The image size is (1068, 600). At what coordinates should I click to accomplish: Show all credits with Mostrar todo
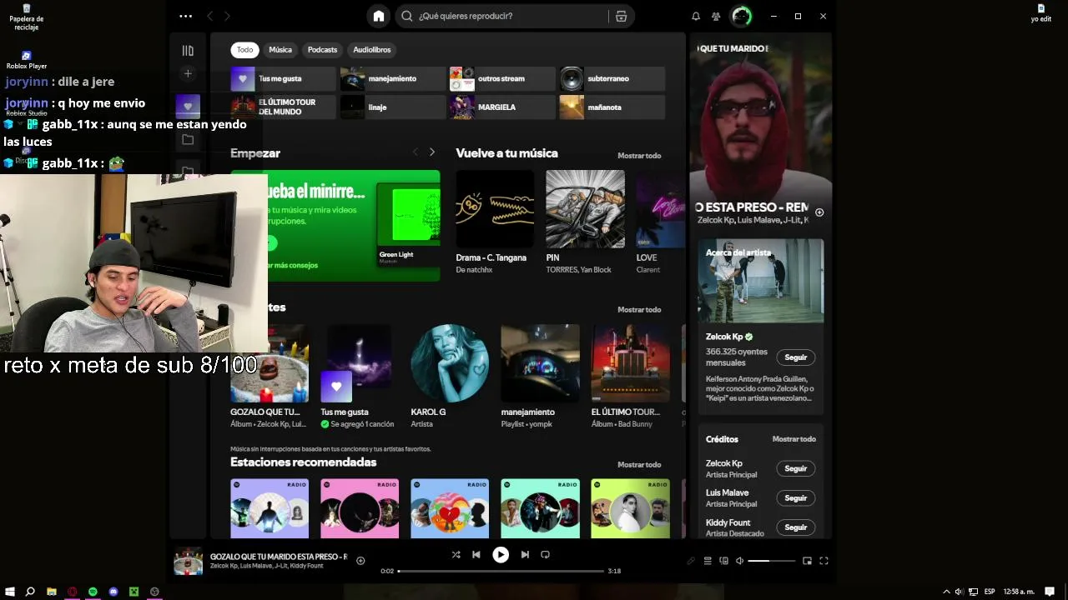(794, 439)
